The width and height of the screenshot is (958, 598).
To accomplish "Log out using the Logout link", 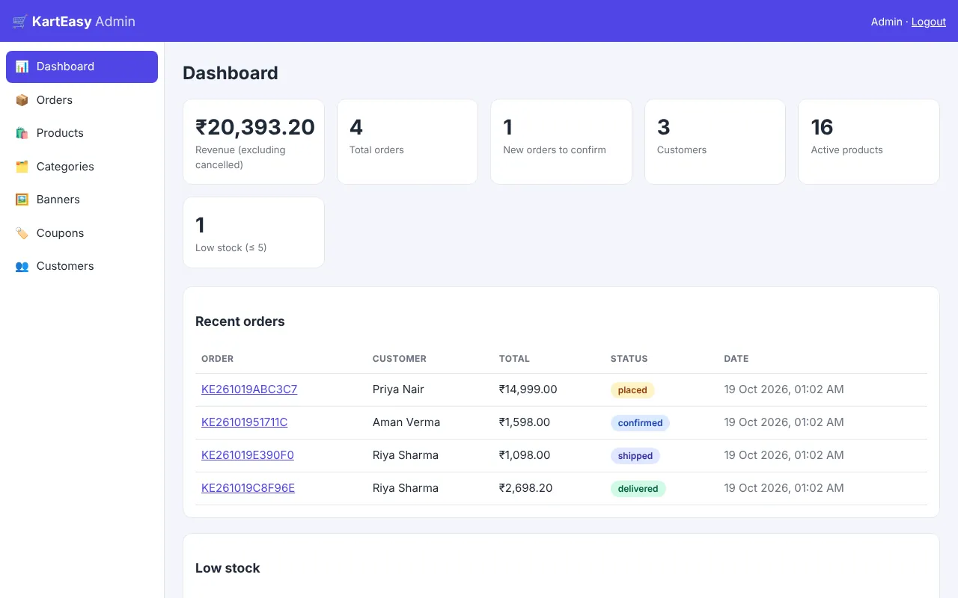I will [x=929, y=22].
